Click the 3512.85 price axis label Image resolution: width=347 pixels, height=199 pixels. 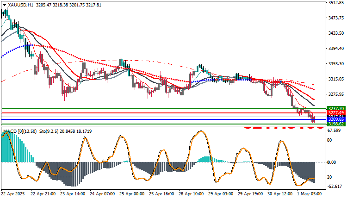(x=336, y=3)
